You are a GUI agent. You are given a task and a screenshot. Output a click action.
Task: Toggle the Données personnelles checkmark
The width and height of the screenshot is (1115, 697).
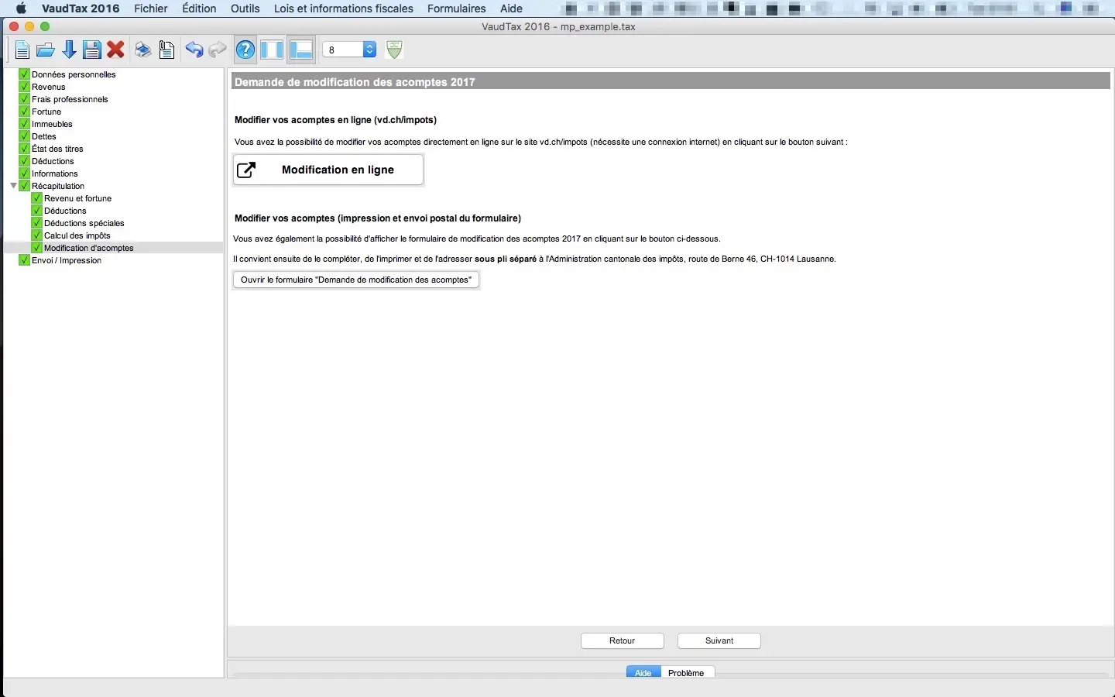click(x=24, y=74)
